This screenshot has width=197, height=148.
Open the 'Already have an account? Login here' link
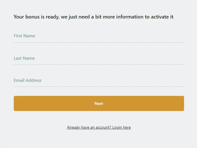(x=99, y=128)
